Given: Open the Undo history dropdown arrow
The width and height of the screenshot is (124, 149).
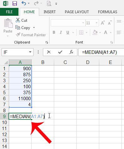Looking at the screenshot, I should tap(28, 3).
